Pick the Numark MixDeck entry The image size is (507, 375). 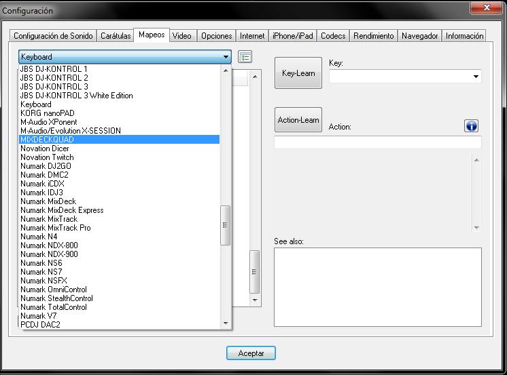point(120,201)
